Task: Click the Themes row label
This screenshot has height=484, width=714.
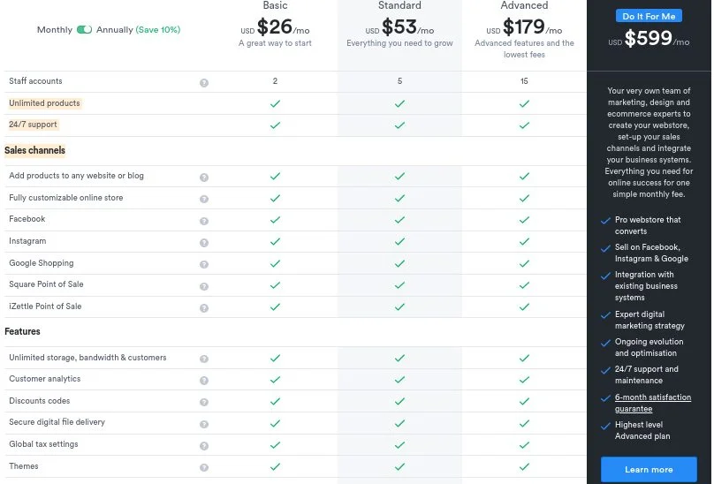Action: (24, 465)
